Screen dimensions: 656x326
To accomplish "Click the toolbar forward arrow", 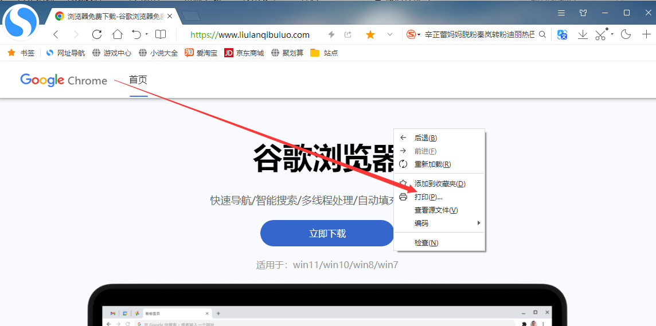I will tap(76, 35).
